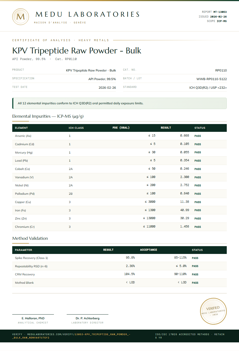Image resolution: width=239 pixels, height=351 pixels.
Task: Click Cobalt PDE limit ≤ 50
Action: [152, 169]
